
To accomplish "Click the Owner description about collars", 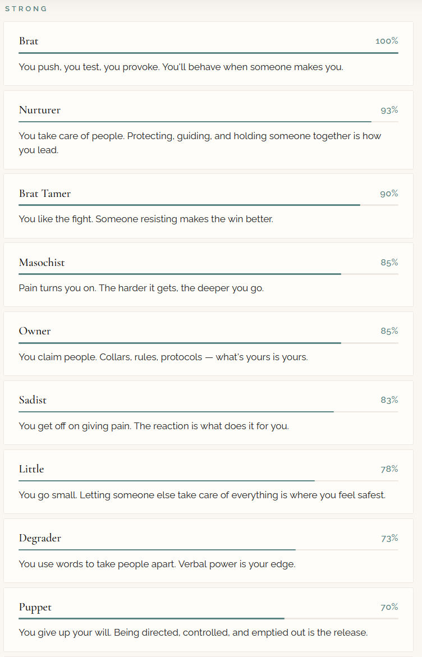I will pyautogui.click(x=163, y=357).
